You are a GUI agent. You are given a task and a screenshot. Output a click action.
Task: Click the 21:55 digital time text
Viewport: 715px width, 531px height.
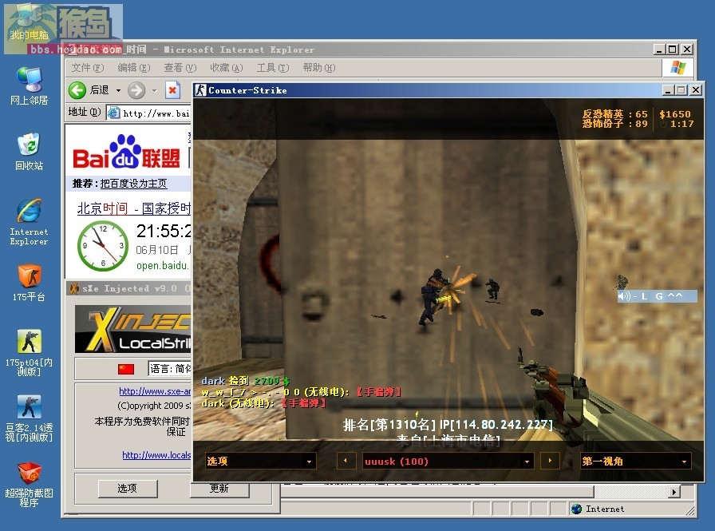click(x=164, y=231)
